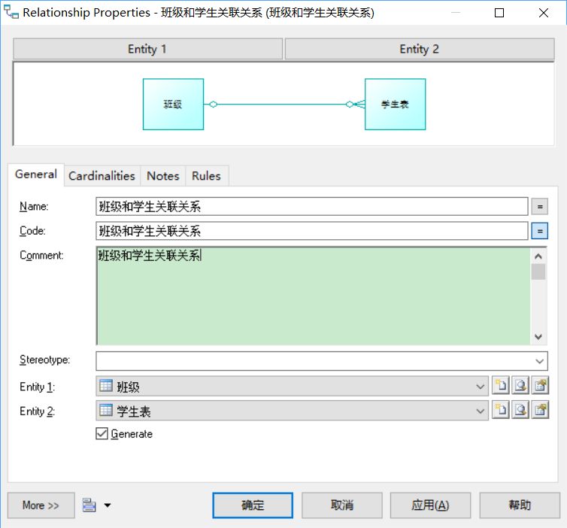Click the More >> button
This screenshot has height=528, width=567.
pyautogui.click(x=41, y=505)
